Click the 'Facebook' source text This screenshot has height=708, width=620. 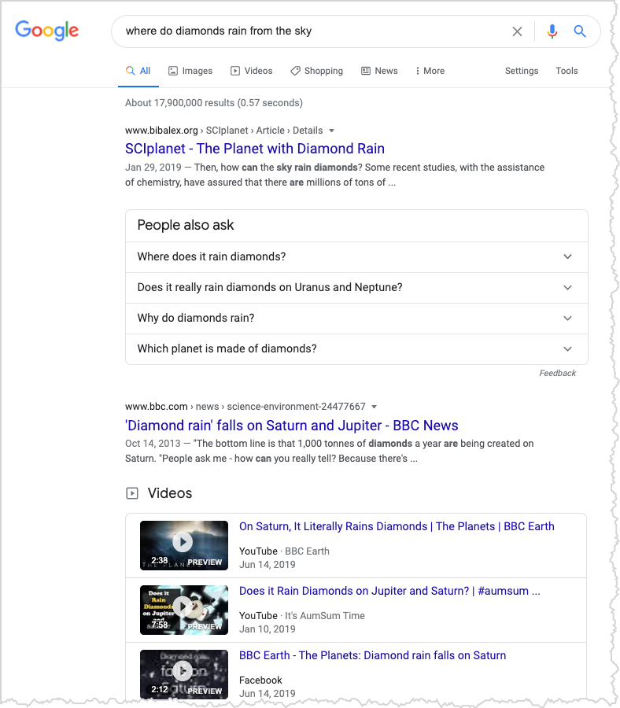(260, 680)
